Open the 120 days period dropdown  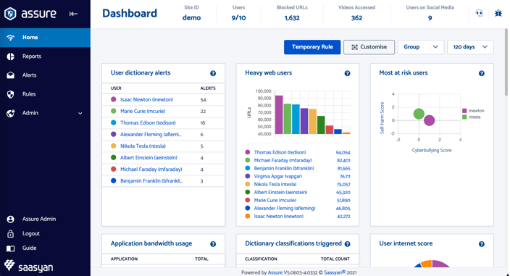point(470,47)
